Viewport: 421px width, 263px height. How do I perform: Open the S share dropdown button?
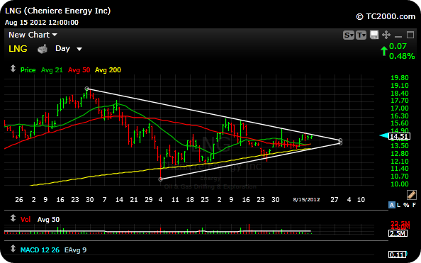(x=349, y=35)
